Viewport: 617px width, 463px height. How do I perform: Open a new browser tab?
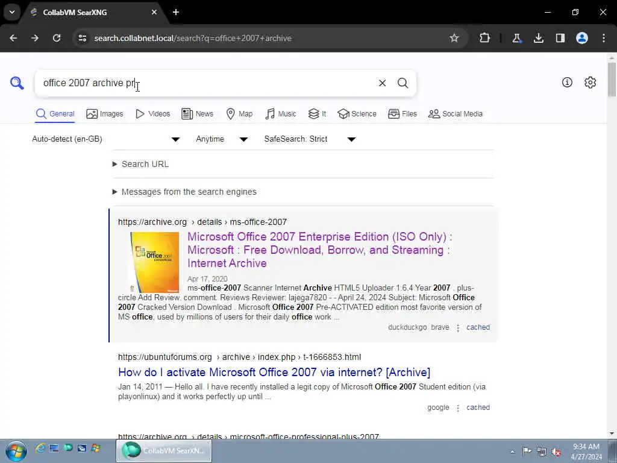coord(176,12)
